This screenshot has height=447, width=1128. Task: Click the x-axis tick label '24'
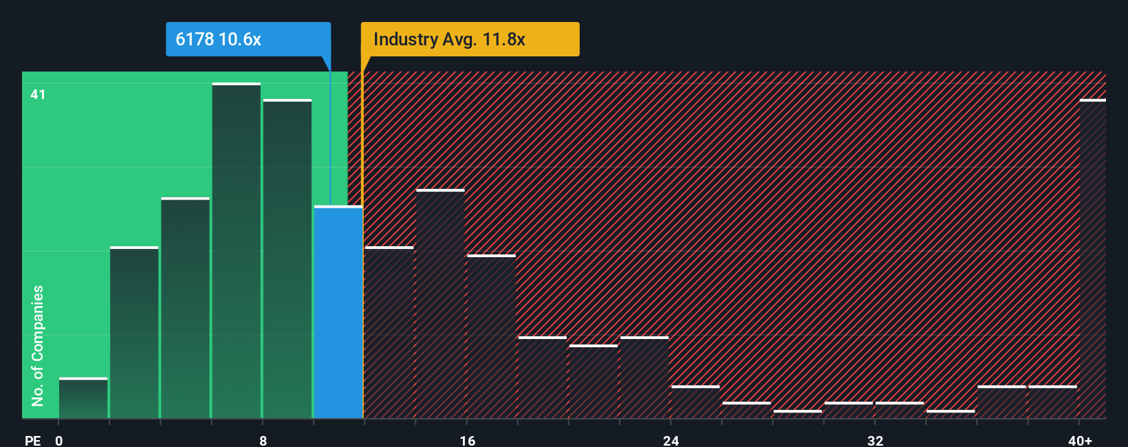[x=671, y=440]
